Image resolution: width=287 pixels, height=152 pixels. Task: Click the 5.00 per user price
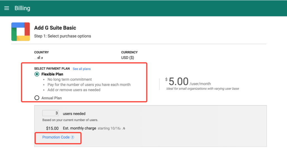(x=178, y=81)
